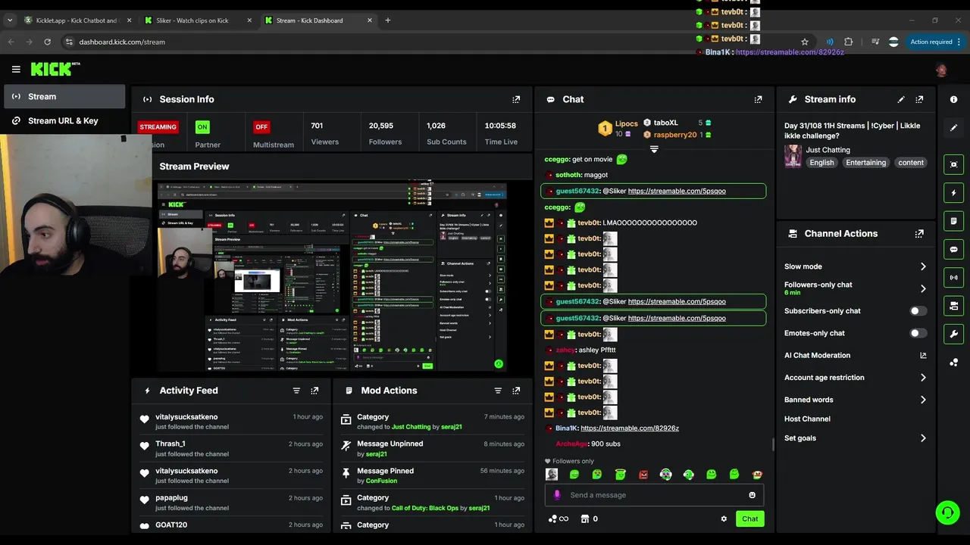Toggle the channel actions camera icon in right sidebar
970x545 pixels.
(x=953, y=306)
